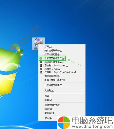
Task: Expand the 发送到(N) submenu arrow
Action: (x=83, y=90)
